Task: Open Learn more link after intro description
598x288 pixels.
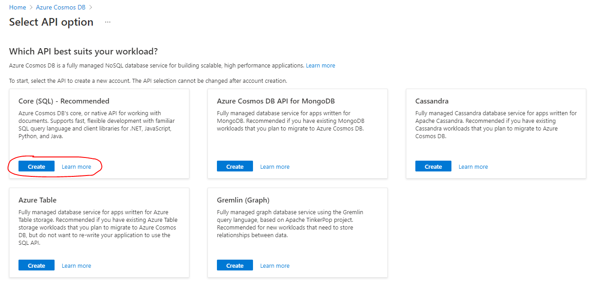Action: point(320,65)
